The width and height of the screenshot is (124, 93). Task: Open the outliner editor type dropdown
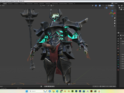click(119, 6)
